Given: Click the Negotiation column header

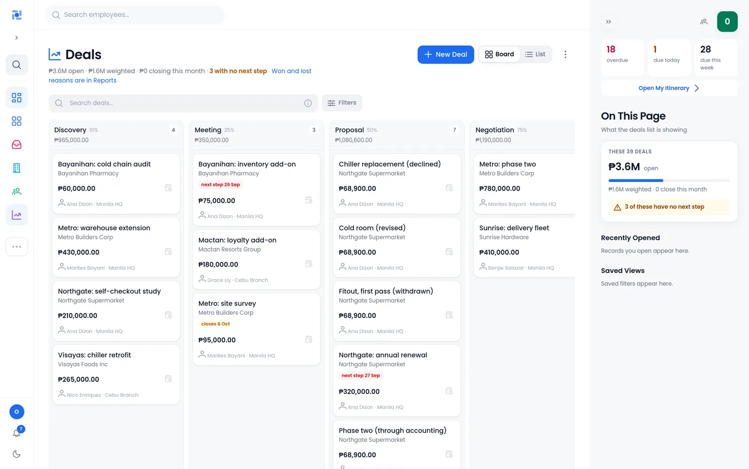Looking at the screenshot, I should pyautogui.click(x=523, y=134).
